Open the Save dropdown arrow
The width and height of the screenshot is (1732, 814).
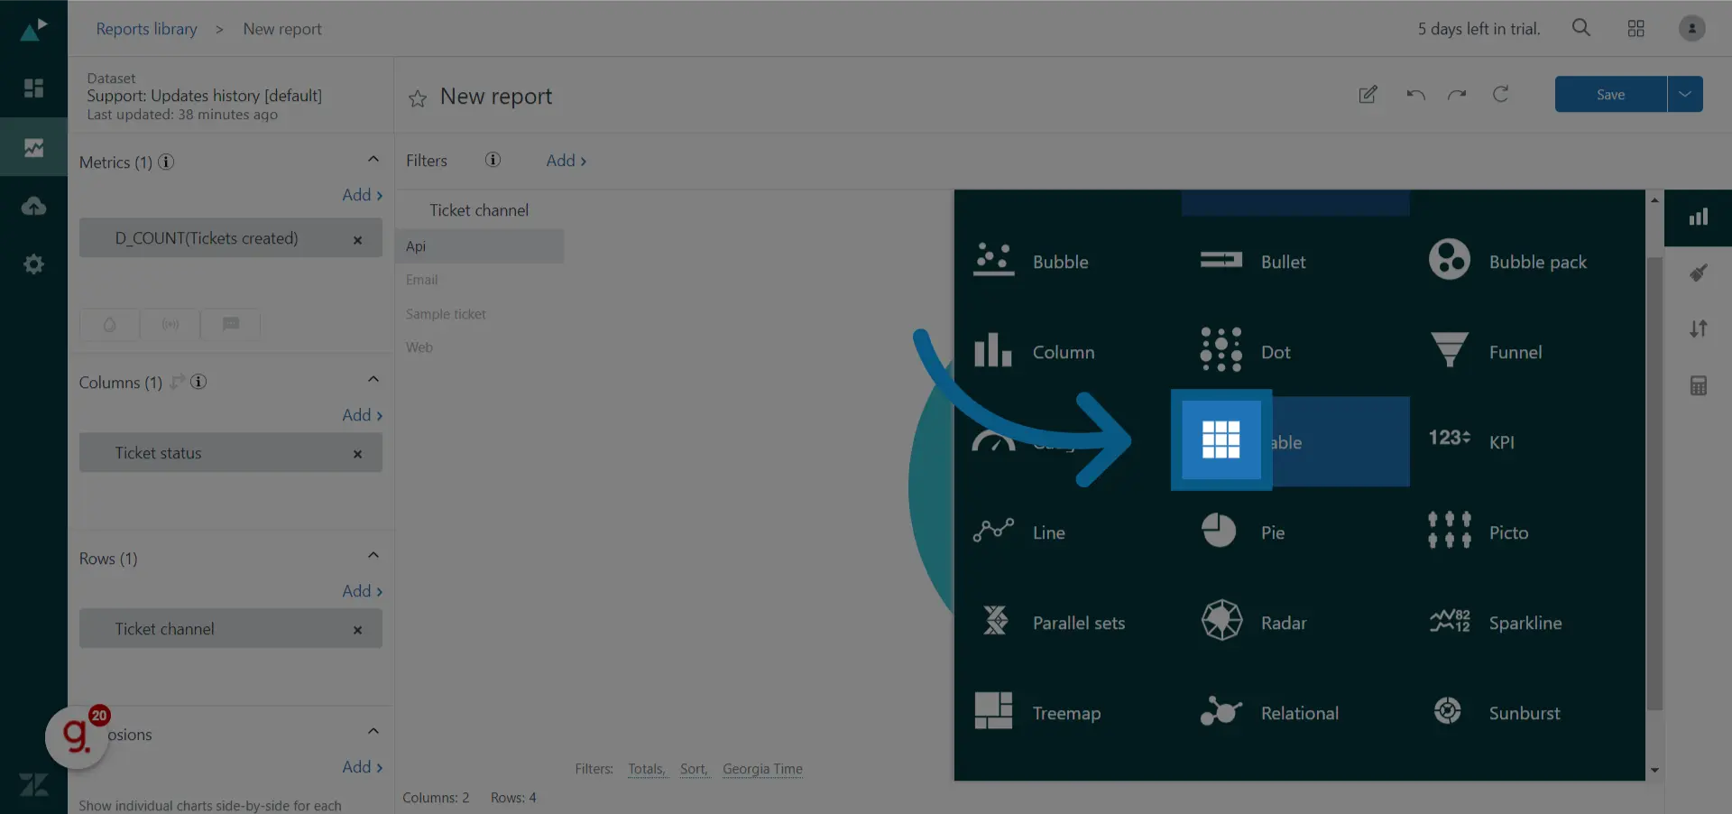[x=1685, y=94]
